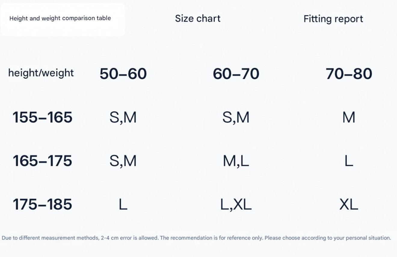Click the 50–60 weight column header
The height and width of the screenshot is (257, 397).
point(123,74)
